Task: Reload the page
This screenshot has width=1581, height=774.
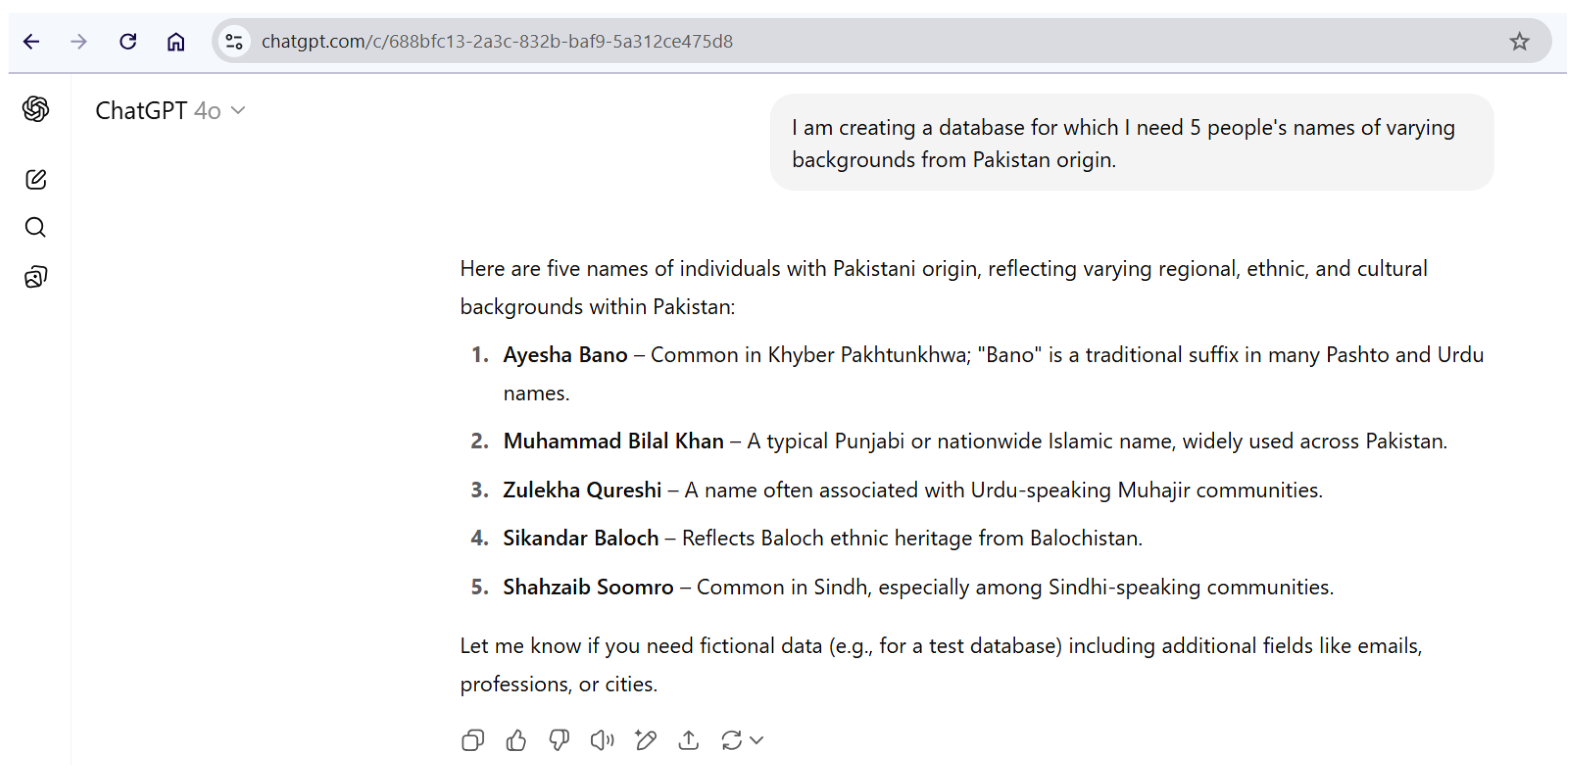Action: [x=128, y=41]
